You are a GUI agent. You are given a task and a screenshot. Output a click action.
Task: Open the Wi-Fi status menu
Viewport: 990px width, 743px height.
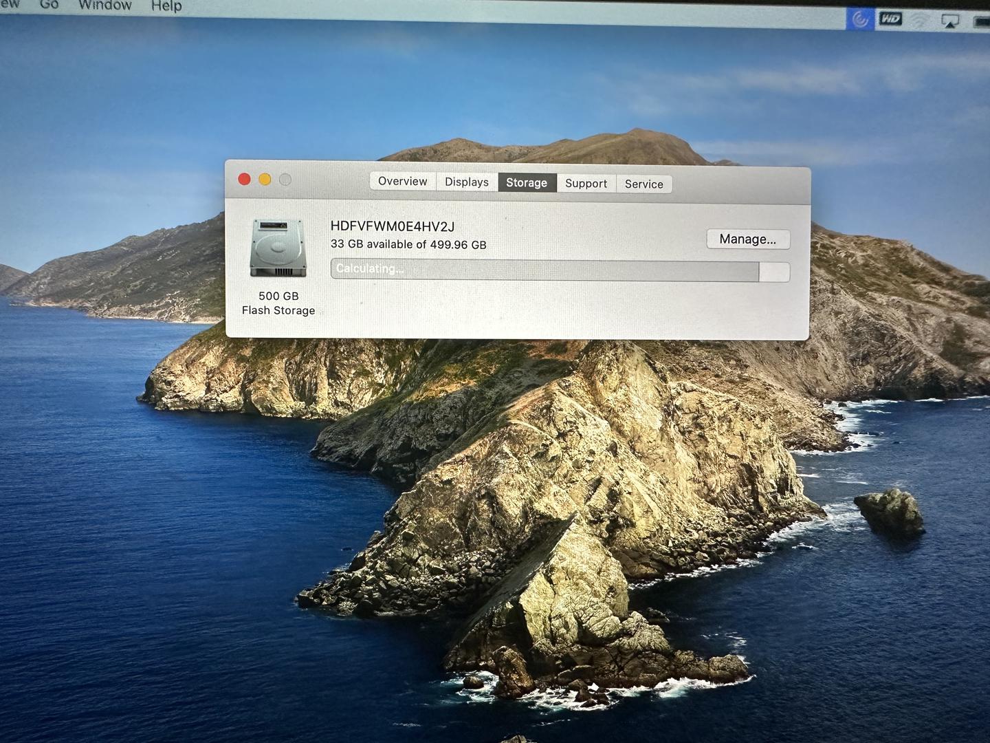(920, 21)
